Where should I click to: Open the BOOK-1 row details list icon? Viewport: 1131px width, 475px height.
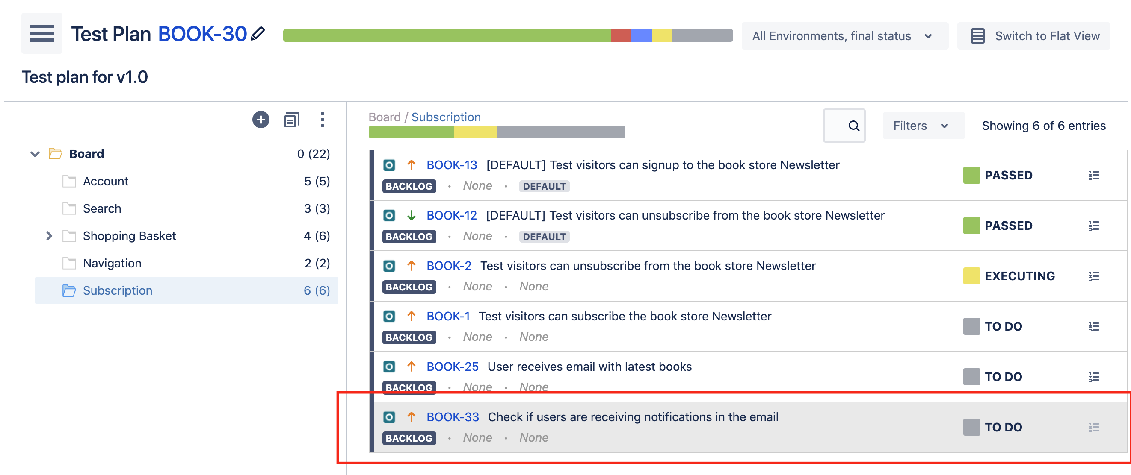pyautogui.click(x=1094, y=327)
